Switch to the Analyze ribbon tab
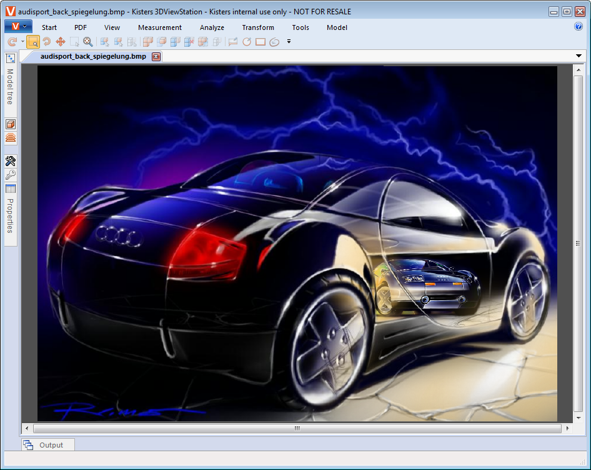The height and width of the screenshot is (470, 591). 212,27
